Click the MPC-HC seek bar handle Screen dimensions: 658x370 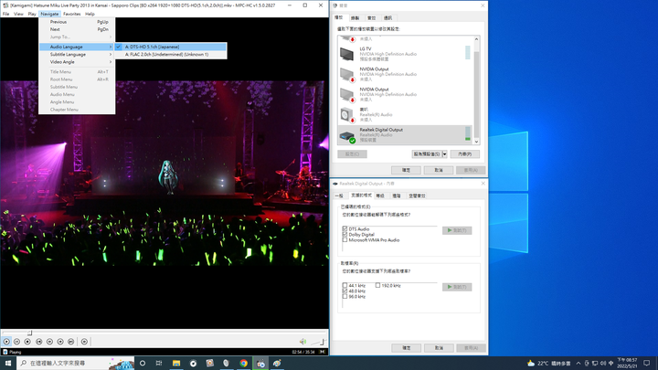(x=29, y=333)
